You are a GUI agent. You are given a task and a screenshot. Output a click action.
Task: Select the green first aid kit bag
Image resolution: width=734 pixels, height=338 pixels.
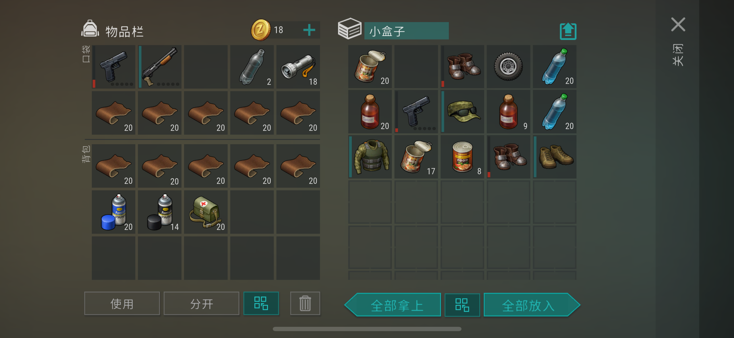click(x=206, y=212)
